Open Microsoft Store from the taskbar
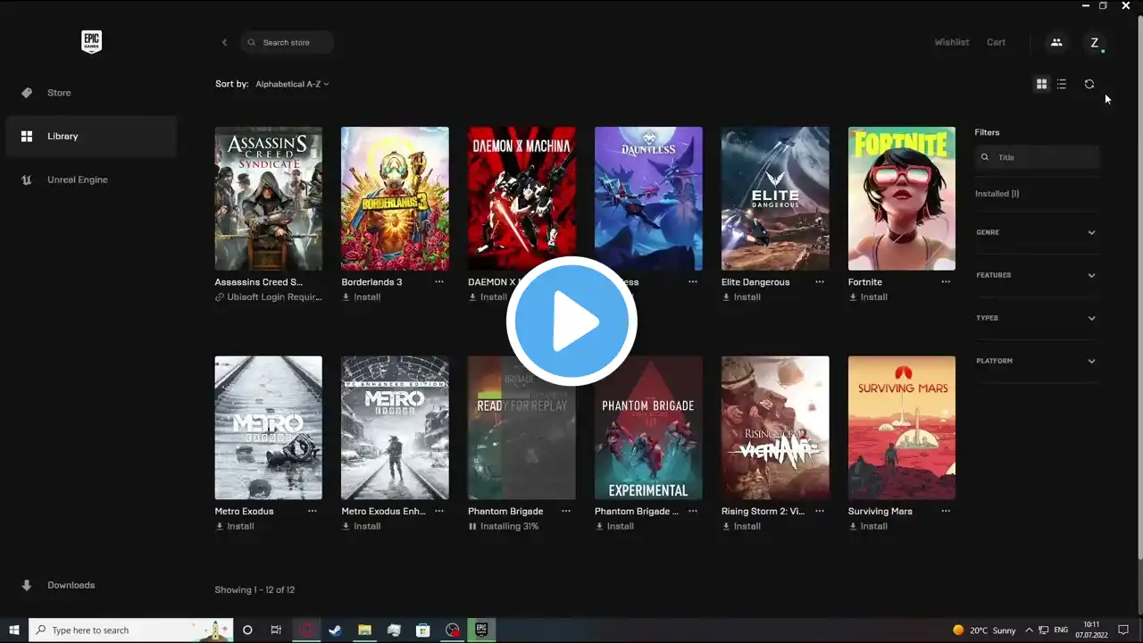This screenshot has width=1143, height=643. (423, 630)
